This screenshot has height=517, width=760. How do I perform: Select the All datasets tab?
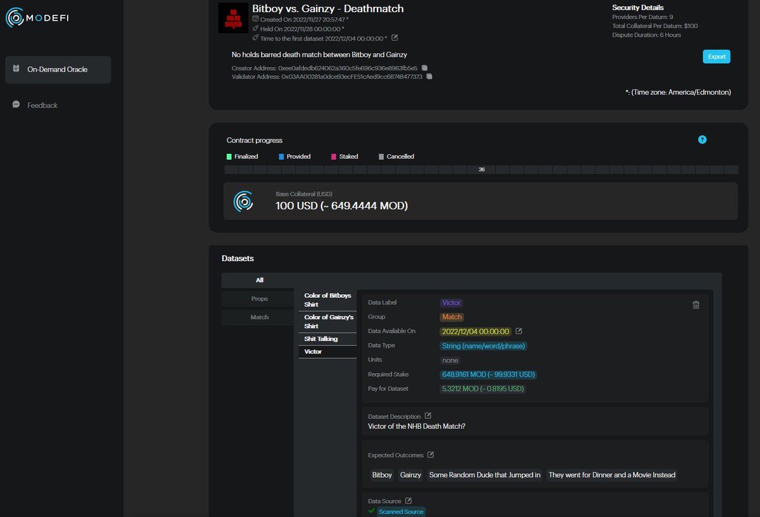pos(260,280)
